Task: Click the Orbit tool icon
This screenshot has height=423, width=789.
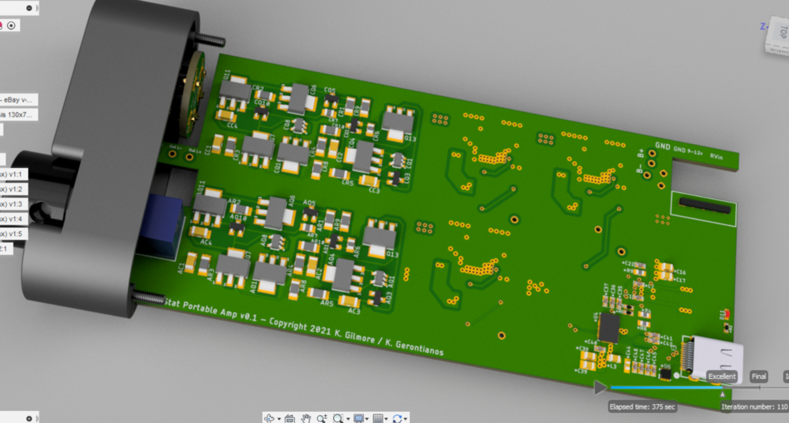Action: click(x=269, y=418)
